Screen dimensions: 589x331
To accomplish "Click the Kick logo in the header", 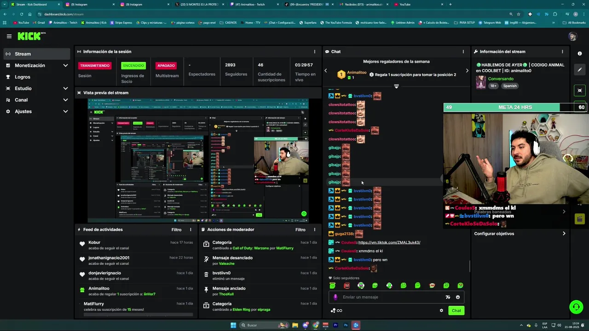I will point(31,36).
